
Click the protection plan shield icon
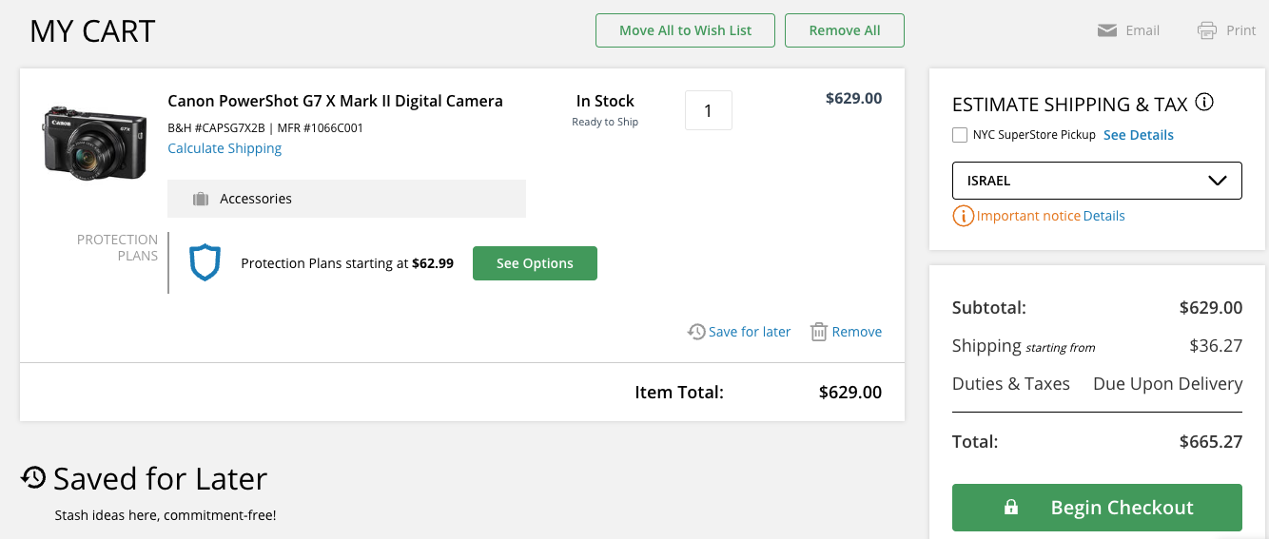[205, 262]
